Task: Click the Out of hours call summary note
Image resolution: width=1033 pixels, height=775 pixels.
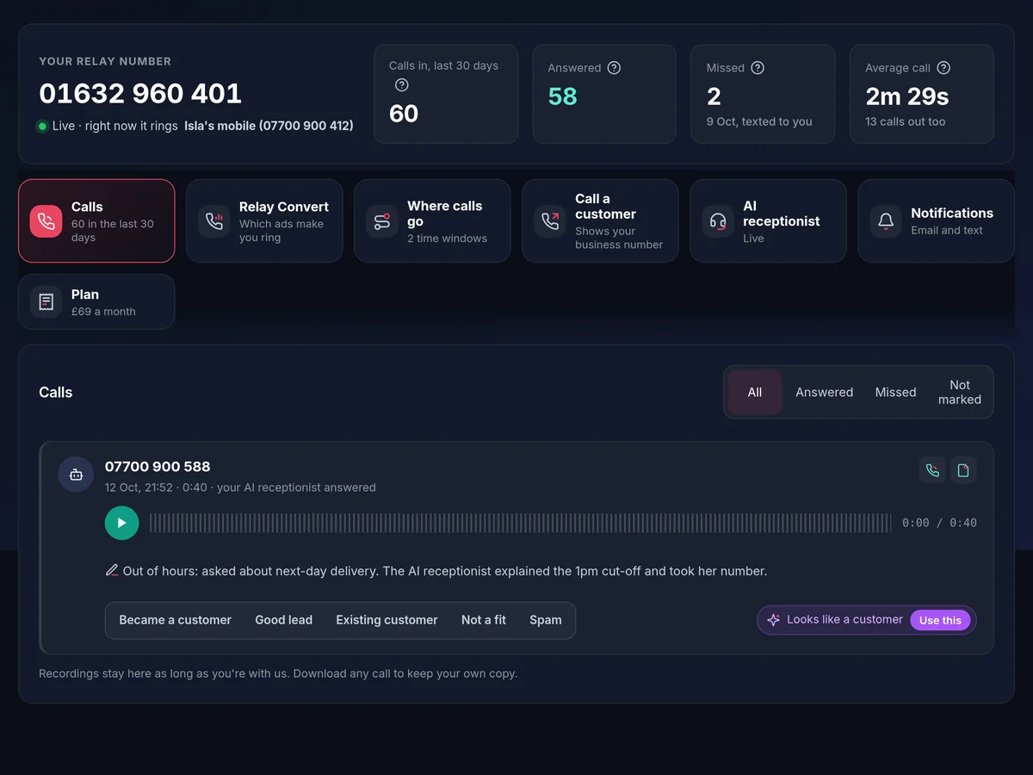Action: (x=444, y=571)
